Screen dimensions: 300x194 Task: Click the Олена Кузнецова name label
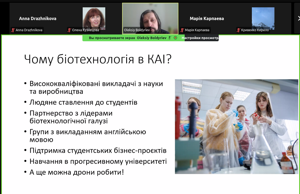(x=85, y=30)
